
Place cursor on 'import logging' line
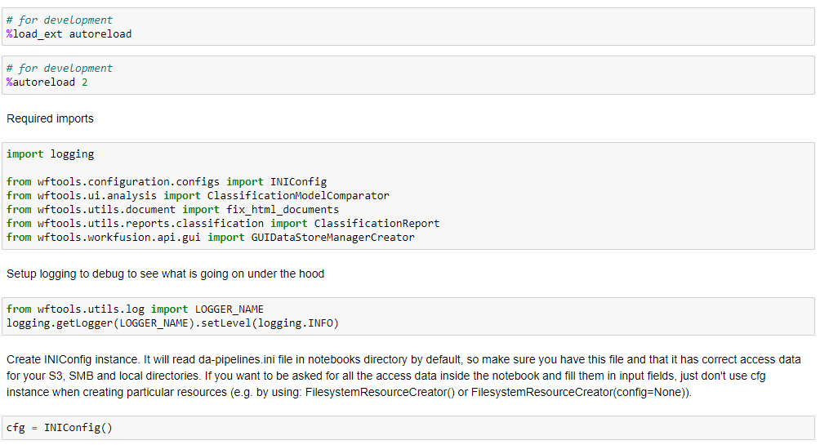click(x=50, y=154)
